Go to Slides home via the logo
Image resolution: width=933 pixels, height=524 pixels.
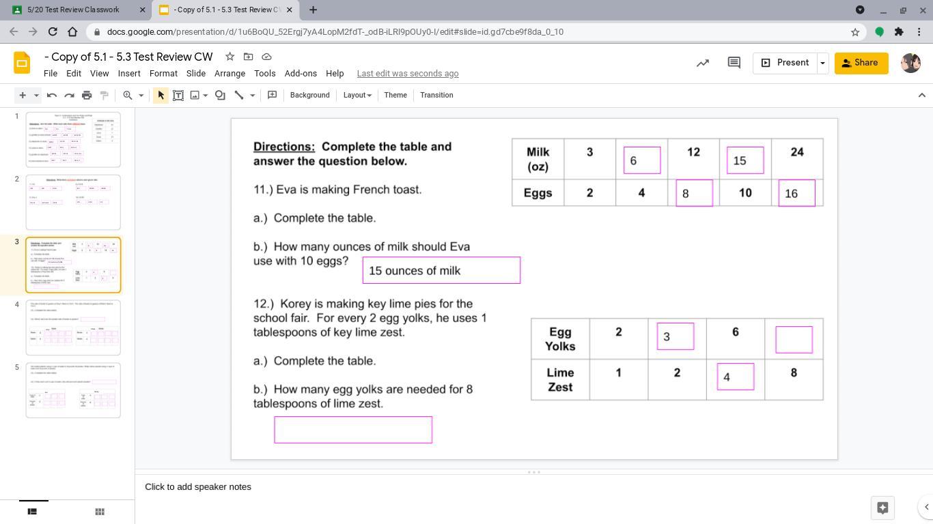[22, 63]
